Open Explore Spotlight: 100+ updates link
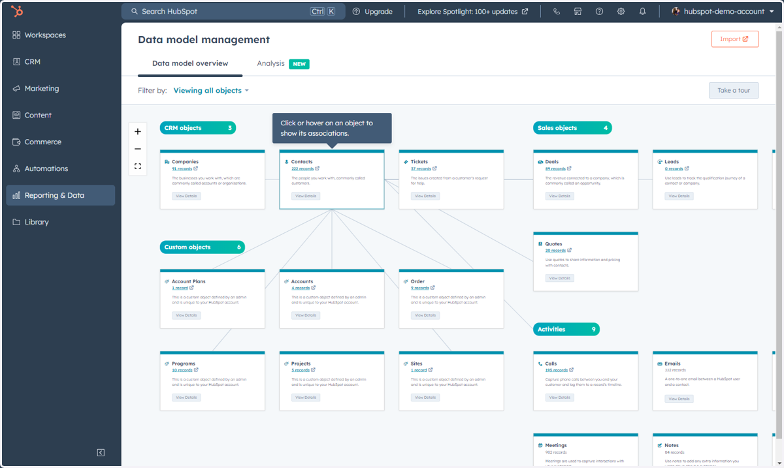Viewport: 784px width, 468px height. [473, 12]
